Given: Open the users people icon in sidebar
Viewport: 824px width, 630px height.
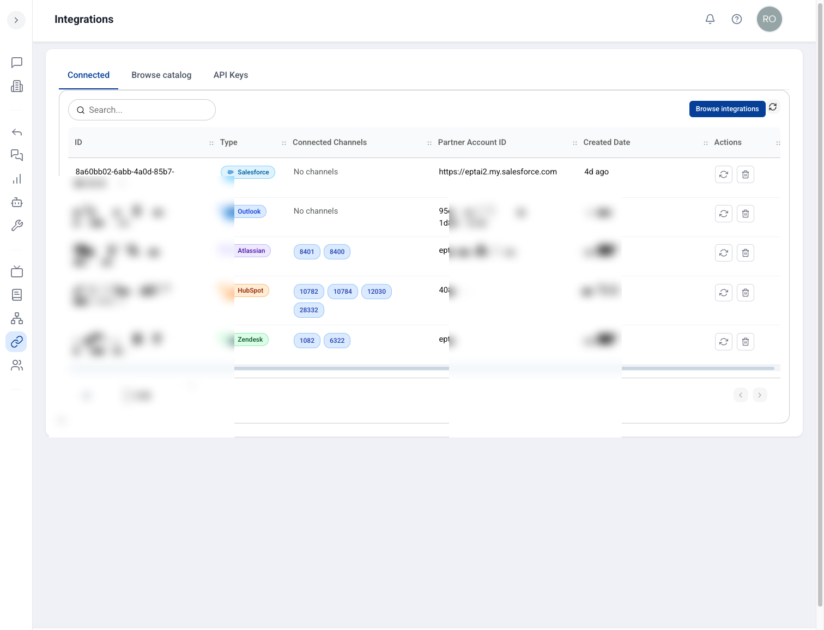Looking at the screenshot, I should (17, 365).
